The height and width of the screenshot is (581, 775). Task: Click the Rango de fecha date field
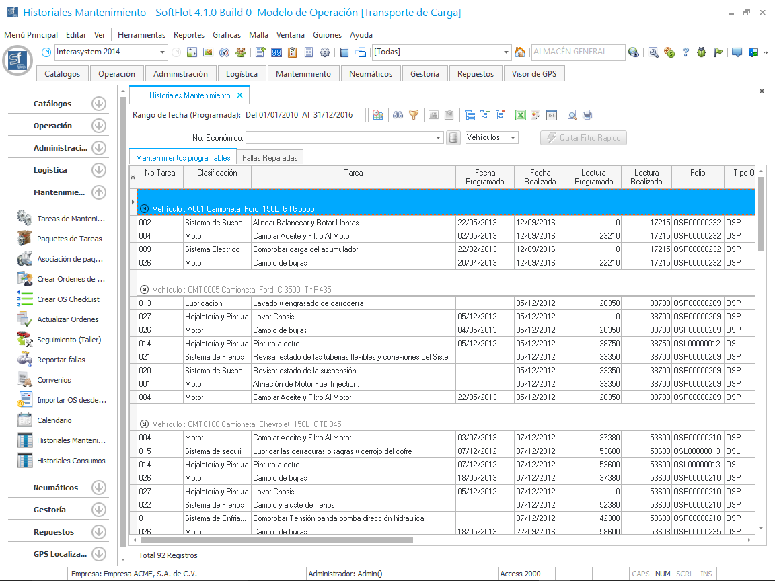click(304, 115)
